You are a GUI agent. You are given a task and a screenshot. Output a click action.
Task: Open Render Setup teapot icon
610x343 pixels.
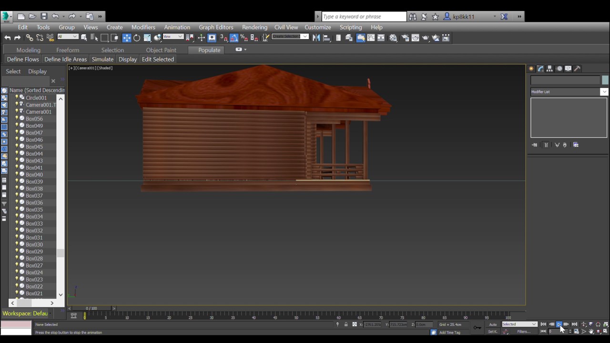(x=405, y=38)
